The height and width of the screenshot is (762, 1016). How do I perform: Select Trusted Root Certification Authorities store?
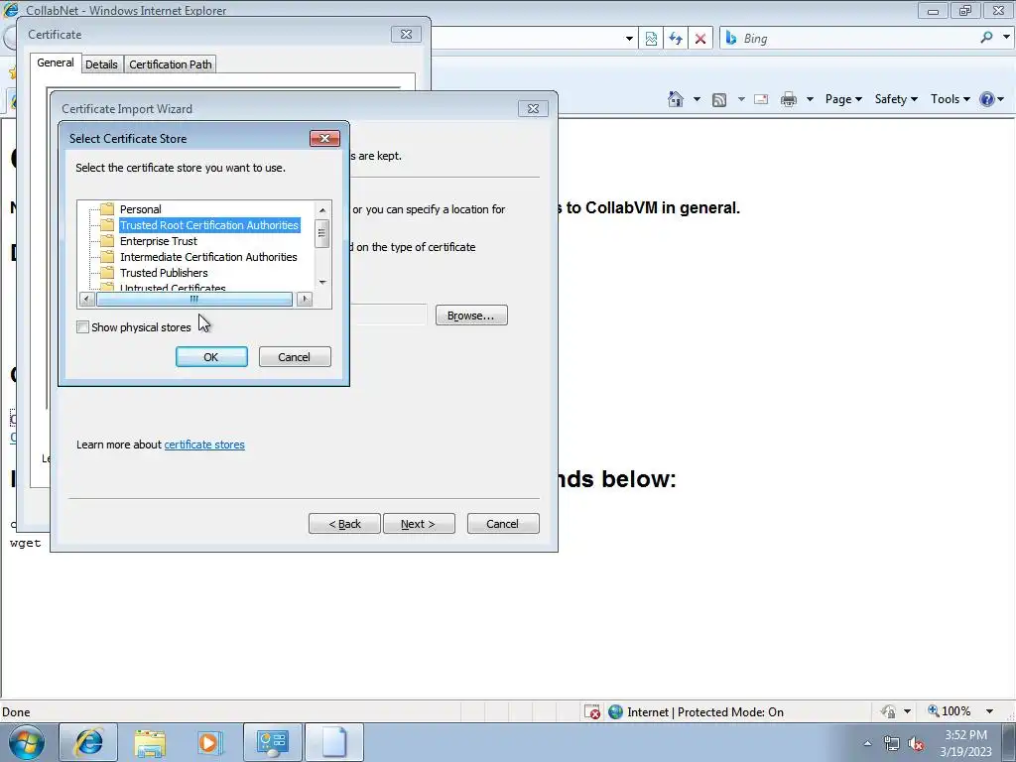pos(208,225)
